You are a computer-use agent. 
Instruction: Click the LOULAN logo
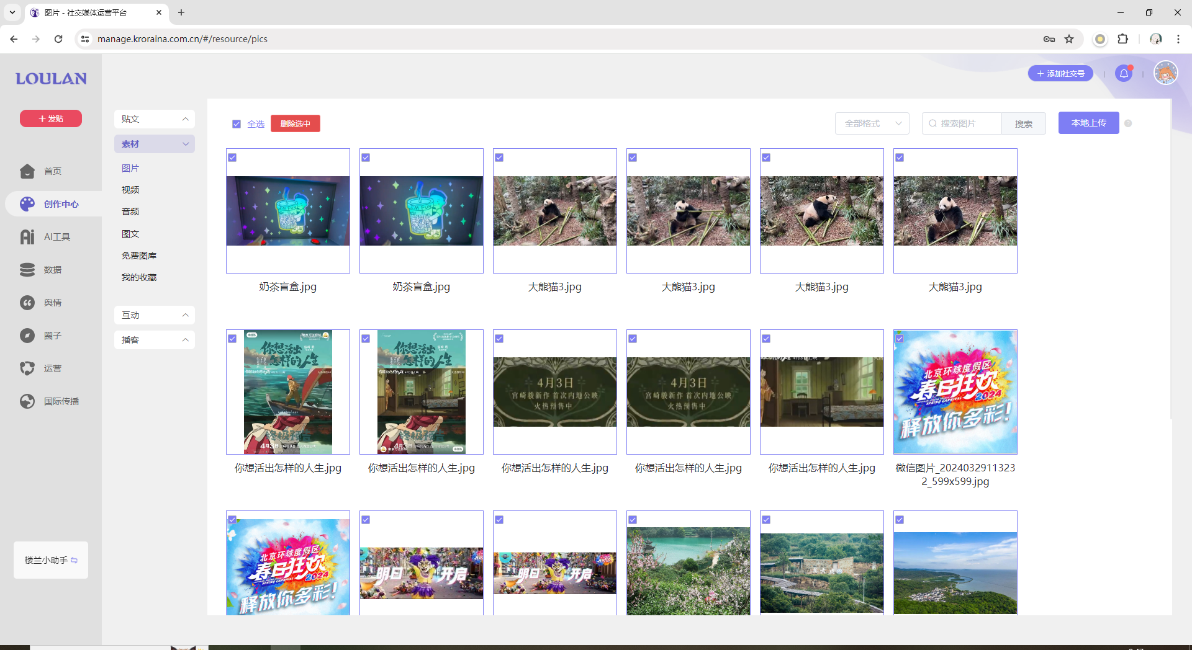[x=51, y=79]
